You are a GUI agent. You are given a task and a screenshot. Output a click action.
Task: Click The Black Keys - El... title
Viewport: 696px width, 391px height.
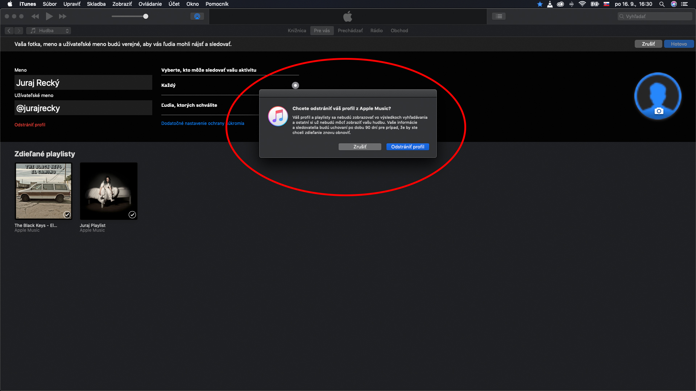pyautogui.click(x=36, y=225)
